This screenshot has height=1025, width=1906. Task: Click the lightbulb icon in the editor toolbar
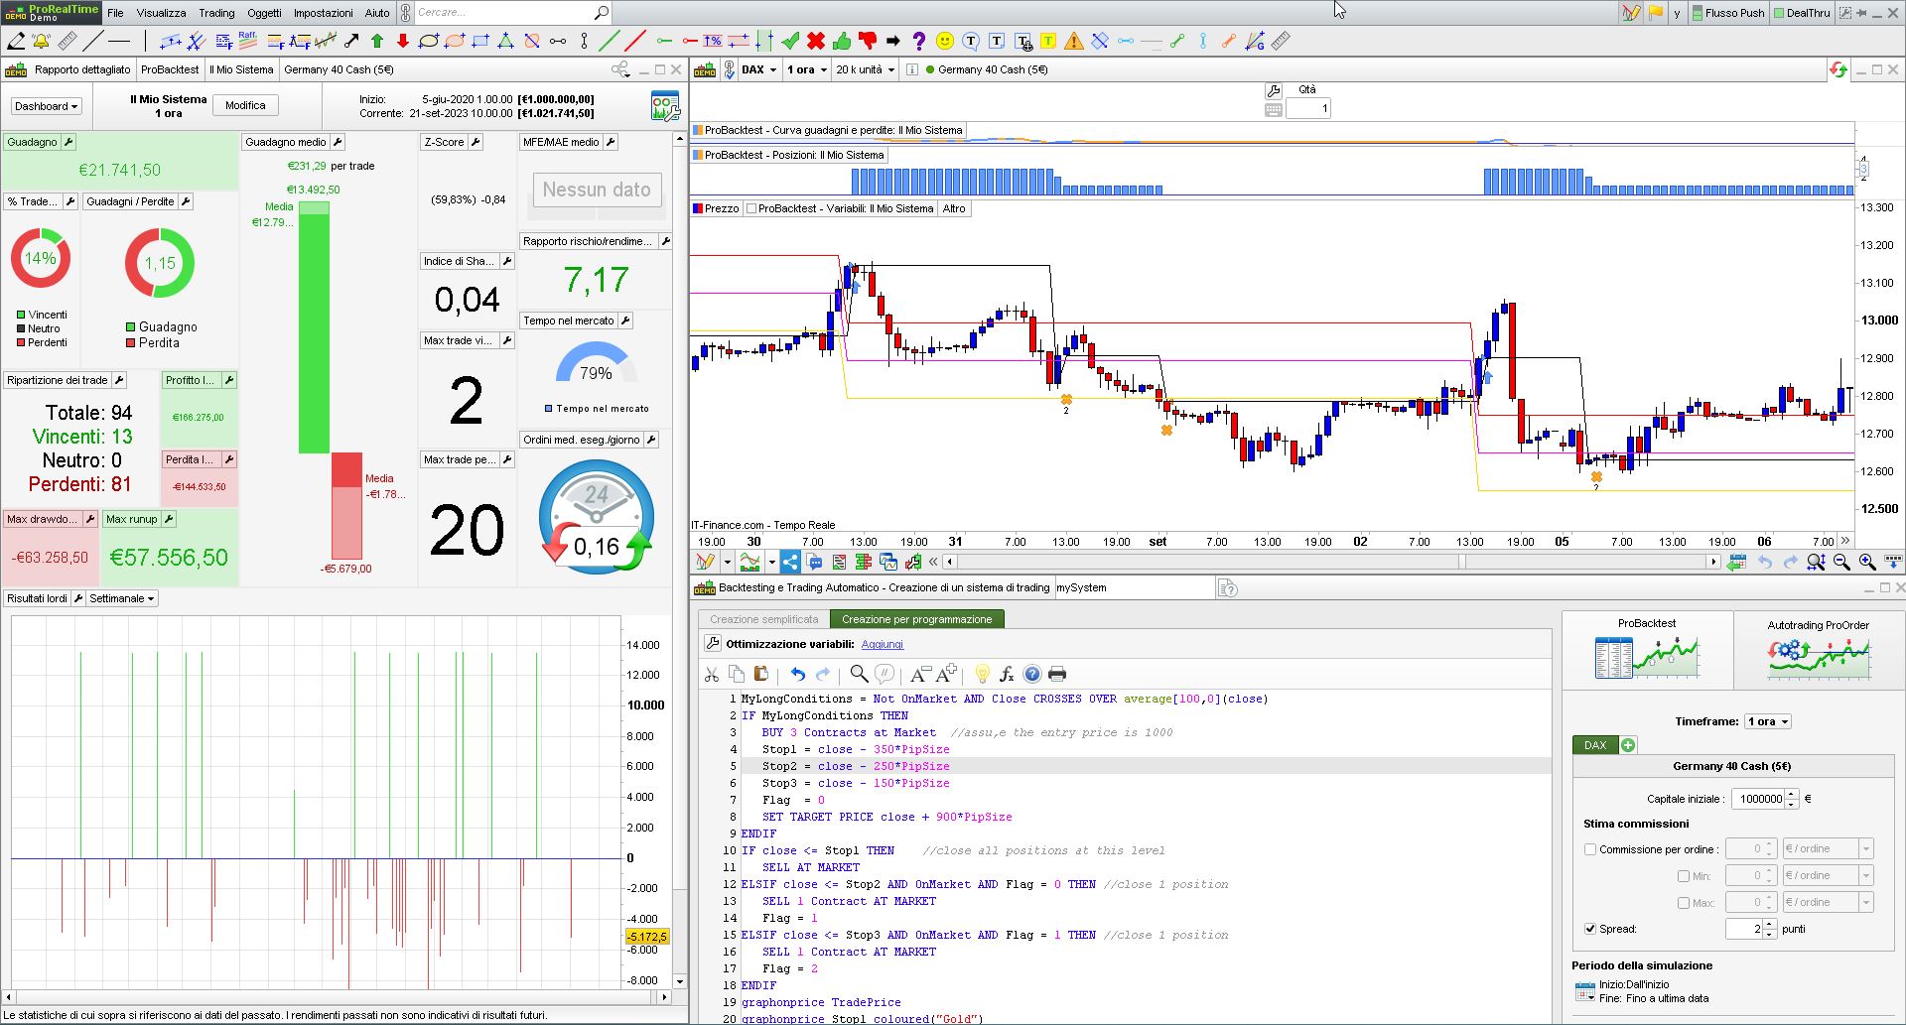pos(982,675)
